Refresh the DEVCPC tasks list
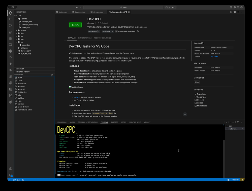Image resolution: width=252 pixels, height=191 pixels. pos(52,75)
